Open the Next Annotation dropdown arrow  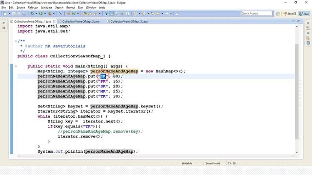(139, 14)
